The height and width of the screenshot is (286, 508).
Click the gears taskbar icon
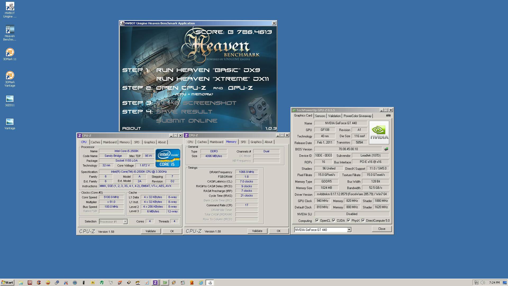coord(57,283)
